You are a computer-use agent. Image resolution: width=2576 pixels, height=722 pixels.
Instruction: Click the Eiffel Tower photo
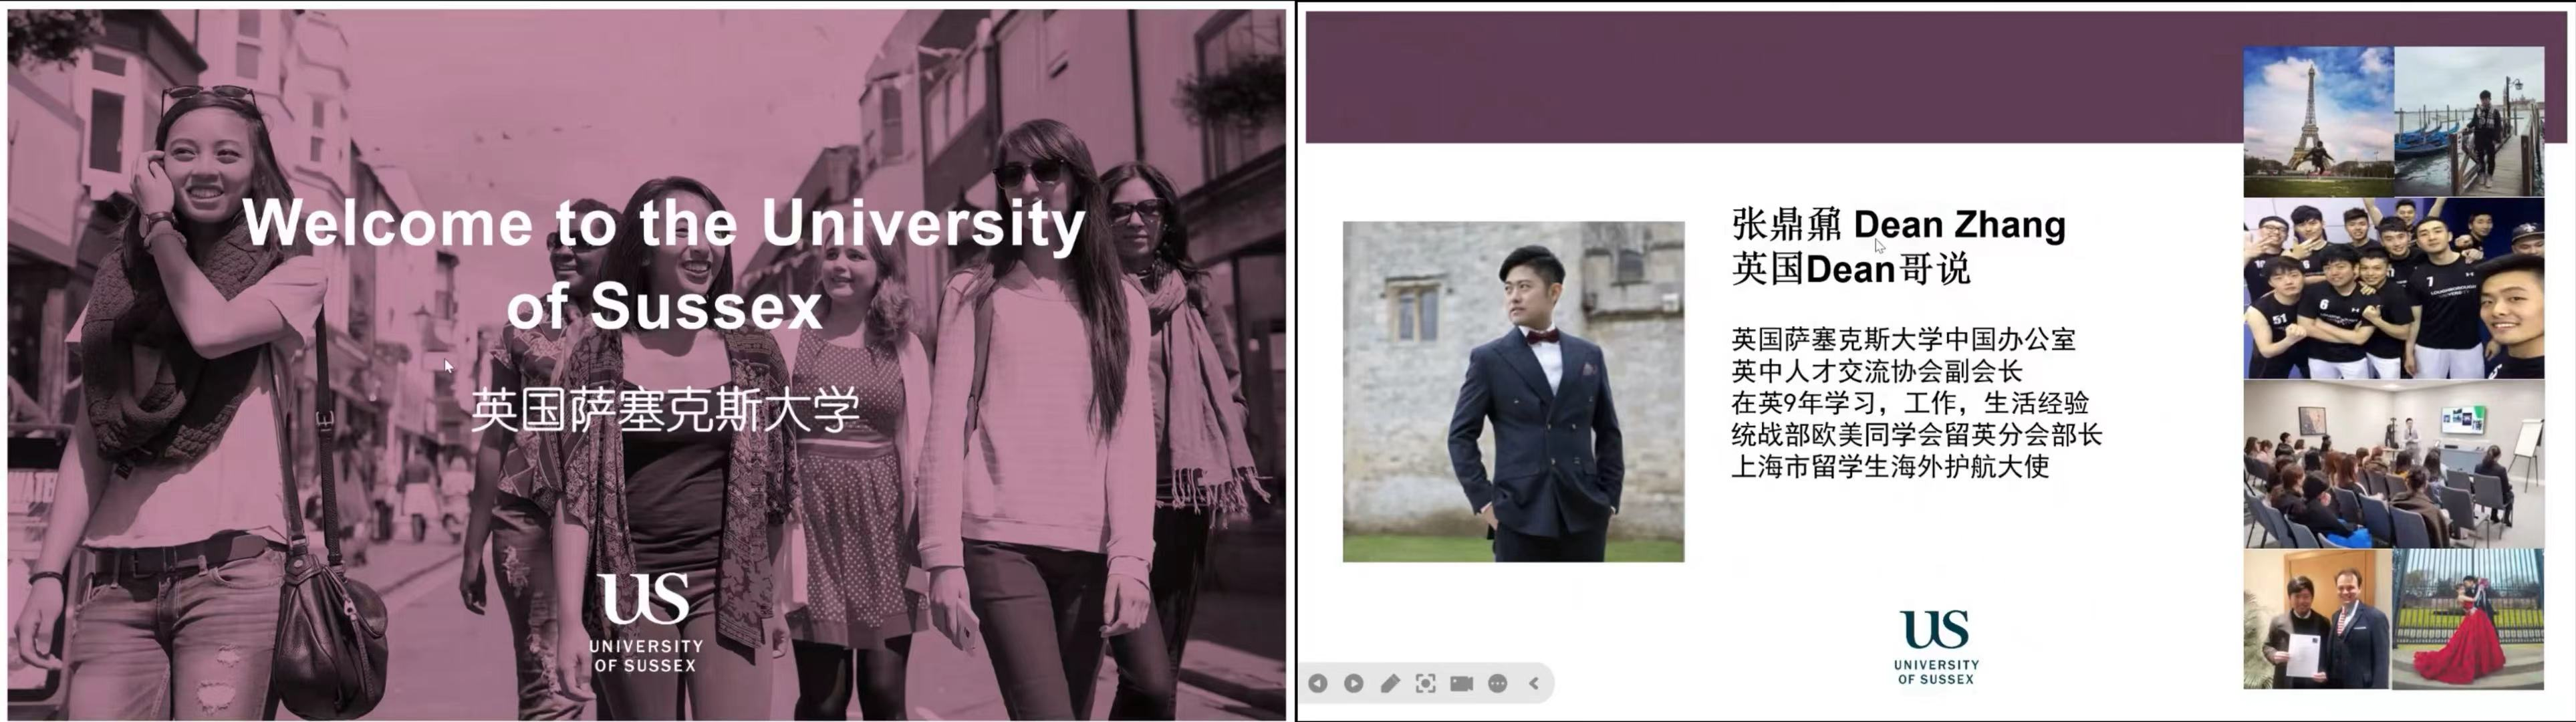(x=2317, y=121)
